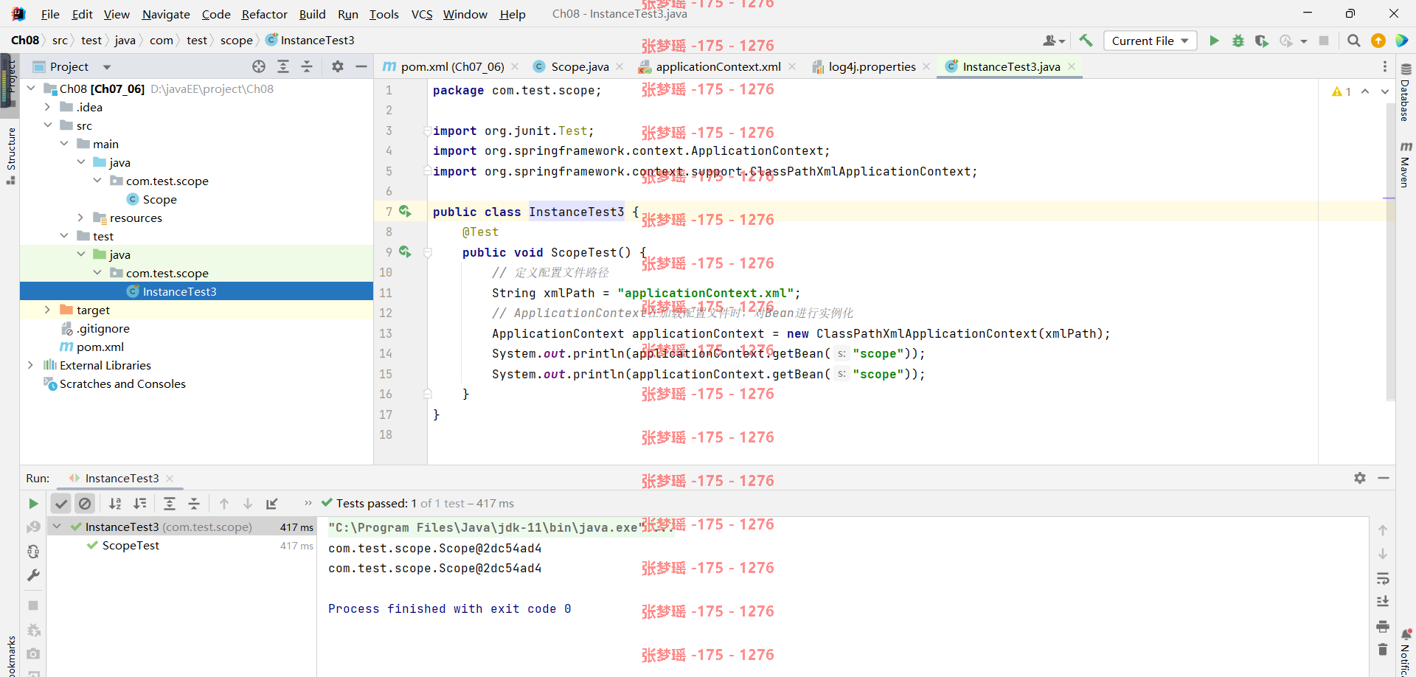
Task: Toggle show ignored tests button
Action: (x=86, y=504)
